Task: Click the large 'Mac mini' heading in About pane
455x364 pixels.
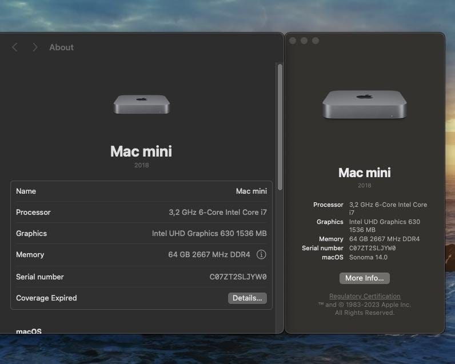Action: point(141,151)
